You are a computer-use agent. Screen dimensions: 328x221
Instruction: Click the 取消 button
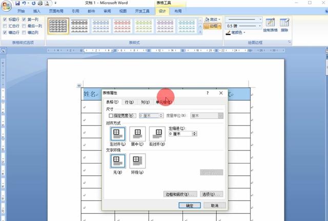[215, 206]
